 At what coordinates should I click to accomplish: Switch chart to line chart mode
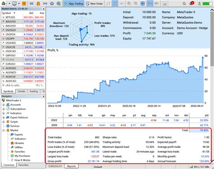(121, 3)
